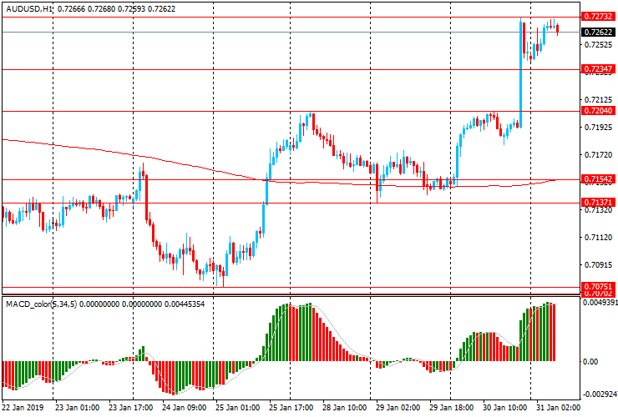Screen dimensions: 618x417
Task: Click the 0.71720 price scale value
Action: pyautogui.click(x=598, y=155)
